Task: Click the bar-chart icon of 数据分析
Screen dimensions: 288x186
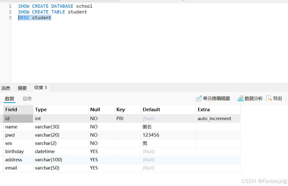Action: (x=240, y=98)
